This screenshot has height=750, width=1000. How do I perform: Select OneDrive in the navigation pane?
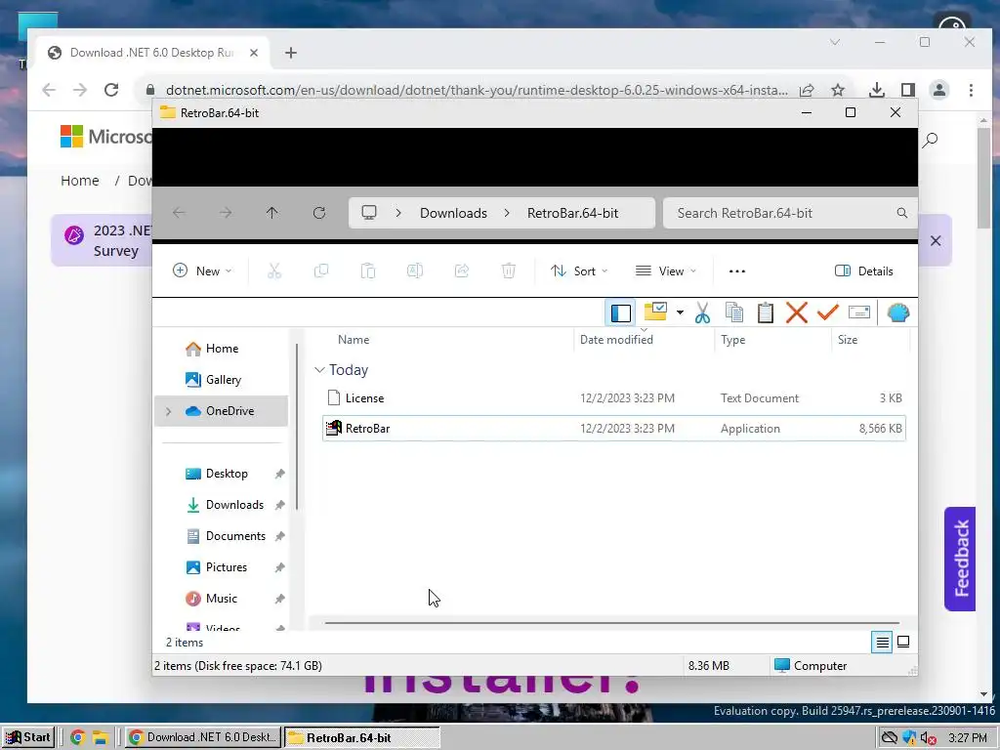click(222, 411)
